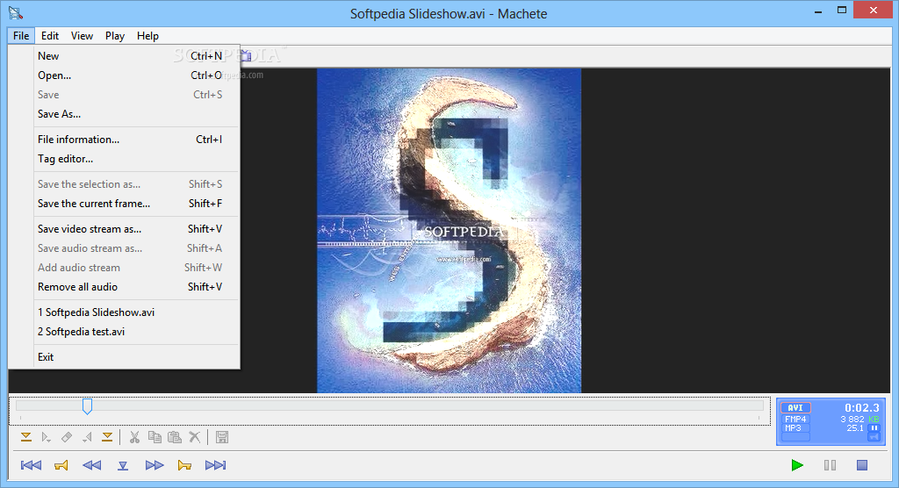Click the AVI format badge in info panel
Screen dimensions: 899x488
click(x=795, y=408)
